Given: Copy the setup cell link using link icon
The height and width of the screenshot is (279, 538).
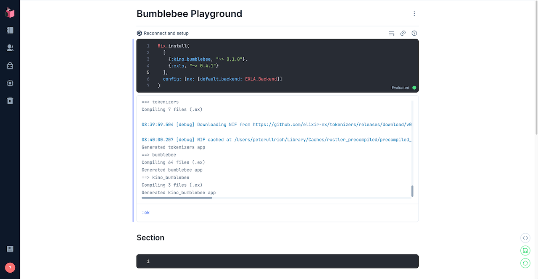Looking at the screenshot, I should pos(403,33).
